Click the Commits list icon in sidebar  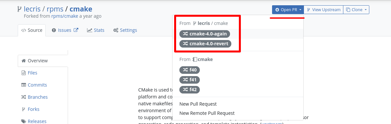(23, 85)
